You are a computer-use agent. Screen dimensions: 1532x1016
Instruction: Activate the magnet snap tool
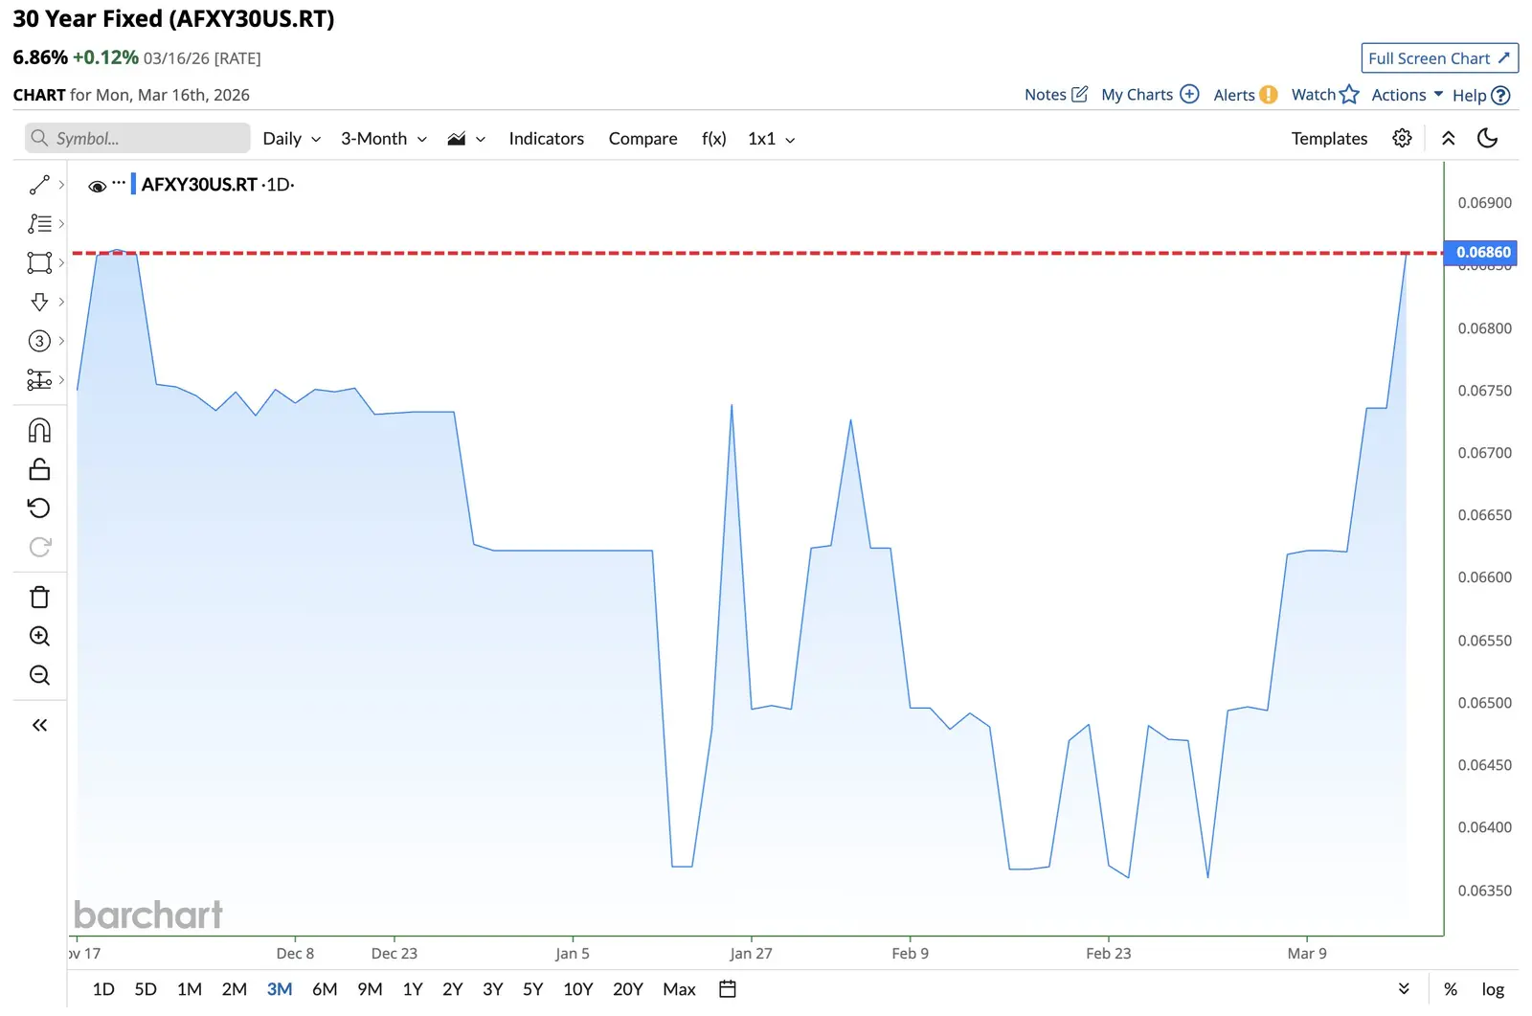click(x=39, y=431)
